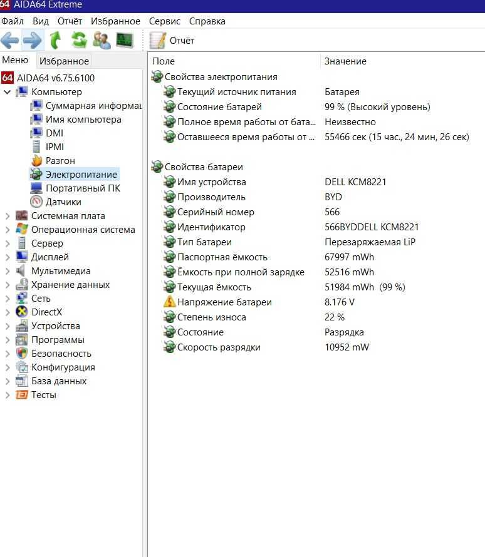The height and width of the screenshot is (557, 485).
Task: Select Имя компьютера tree item
Action: point(83,120)
